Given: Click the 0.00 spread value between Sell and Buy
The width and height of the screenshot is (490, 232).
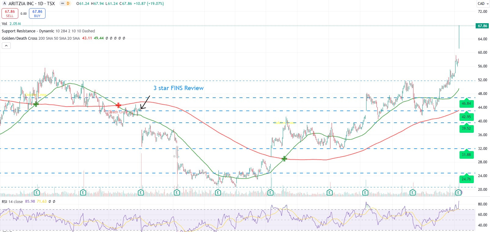Looking at the screenshot, I should point(23,13).
